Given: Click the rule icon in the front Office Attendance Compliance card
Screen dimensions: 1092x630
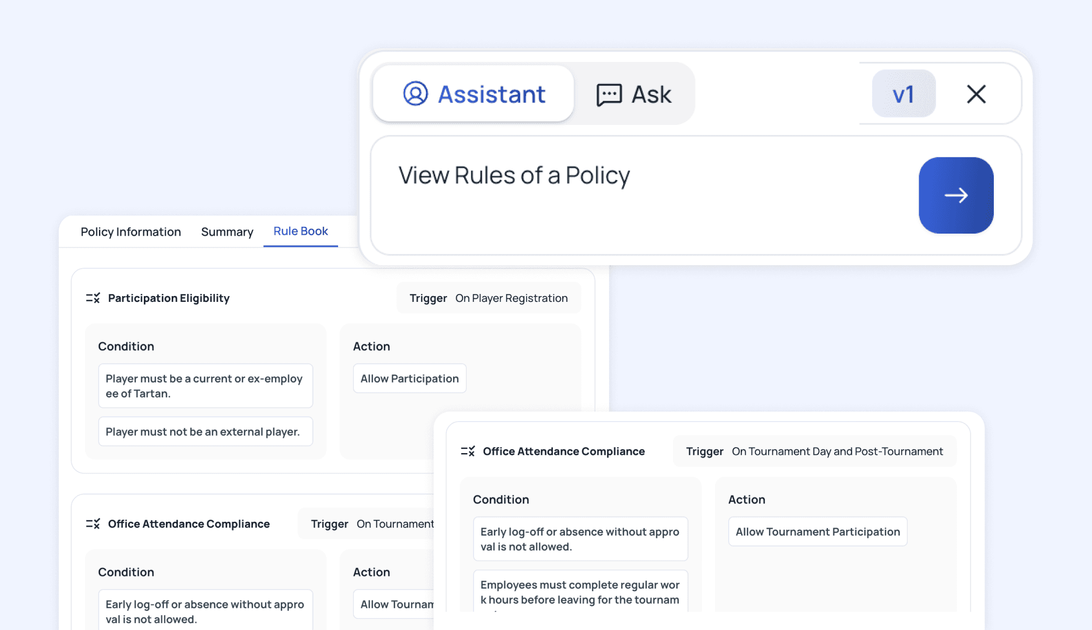Looking at the screenshot, I should coord(468,451).
